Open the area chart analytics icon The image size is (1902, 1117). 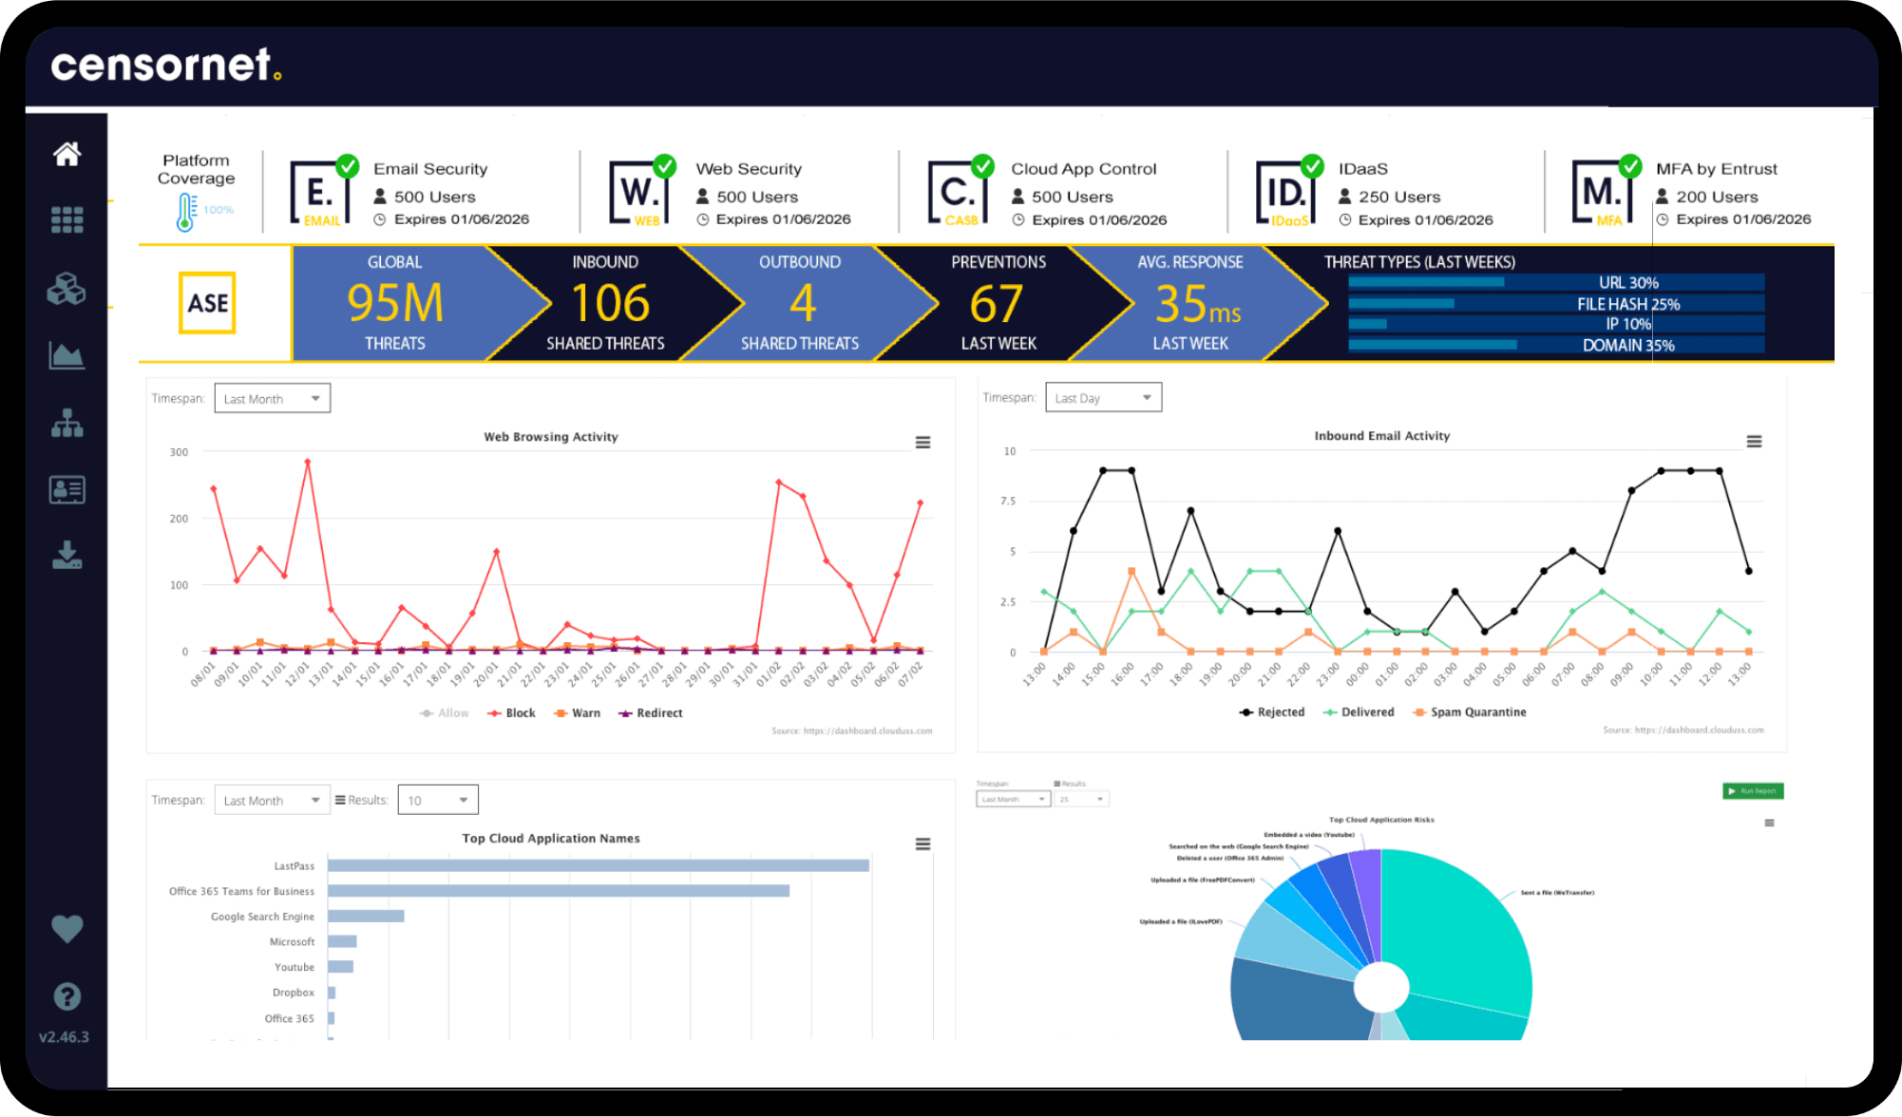point(67,356)
